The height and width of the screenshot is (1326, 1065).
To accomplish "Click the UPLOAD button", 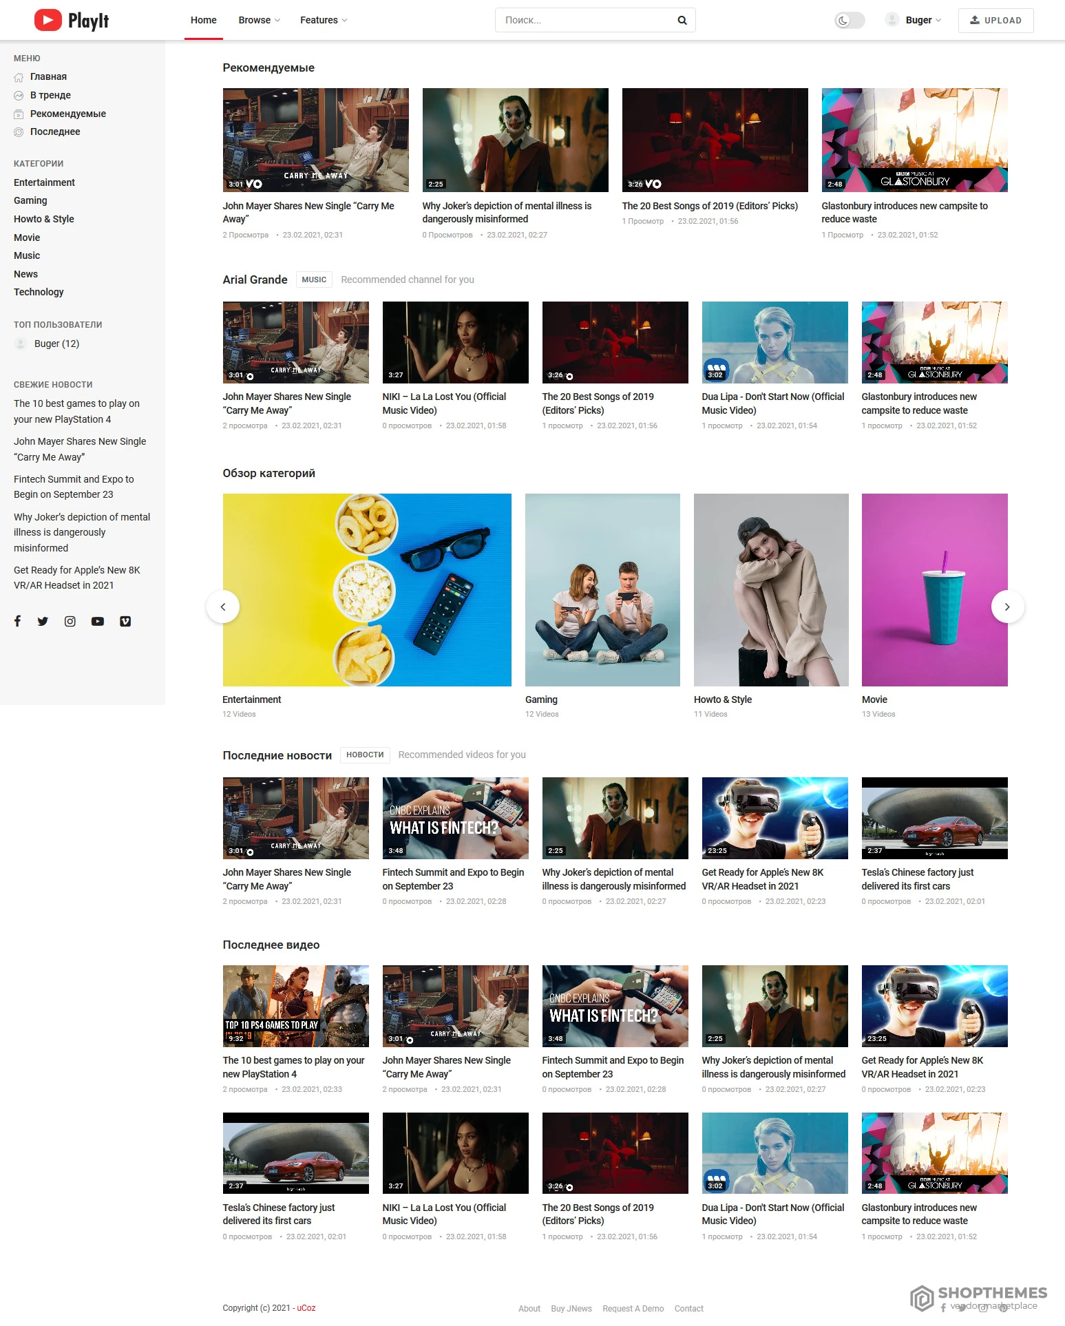I will (x=995, y=21).
